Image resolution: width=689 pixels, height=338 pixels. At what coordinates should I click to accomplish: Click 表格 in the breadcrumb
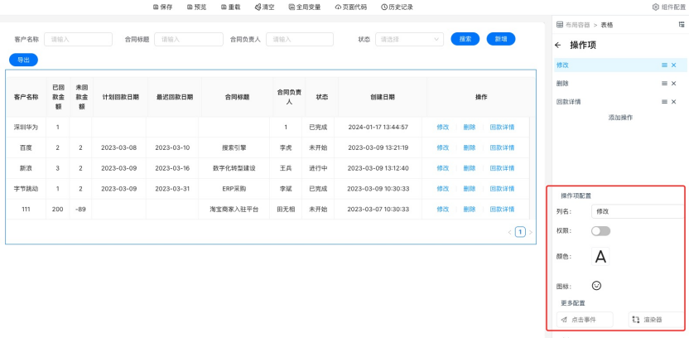click(607, 25)
